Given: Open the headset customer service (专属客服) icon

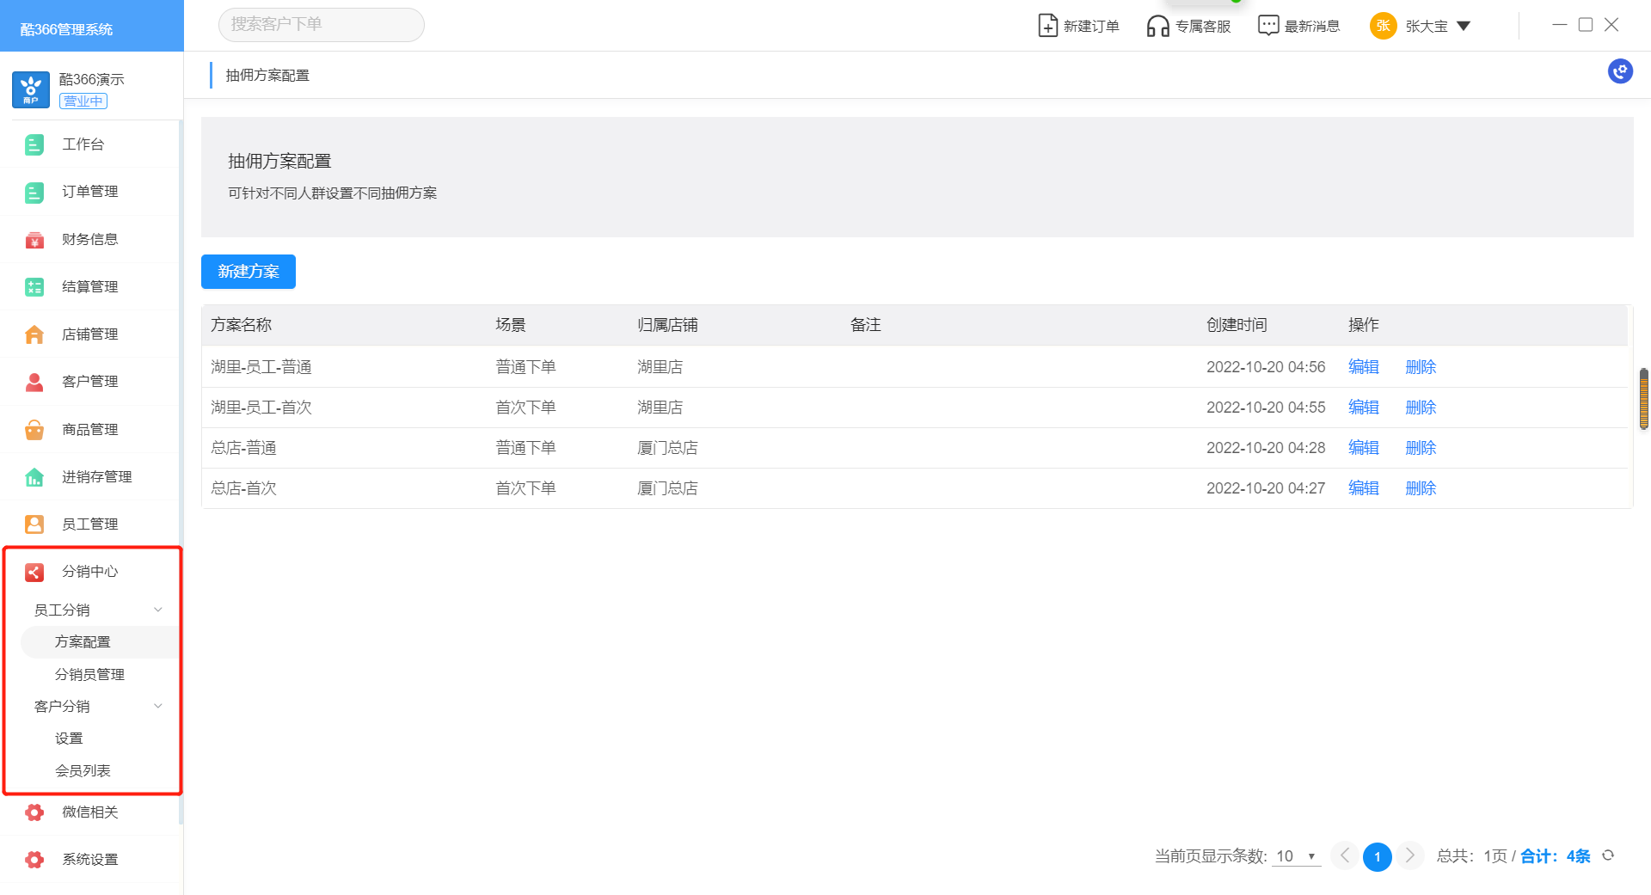Looking at the screenshot, I should coord(1157,26).
